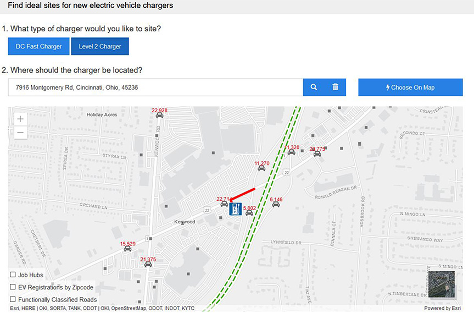The width and height of the screenshot is (474, 318).
Task: Click the car icon labeled 21,375
Action: point(148,264)
